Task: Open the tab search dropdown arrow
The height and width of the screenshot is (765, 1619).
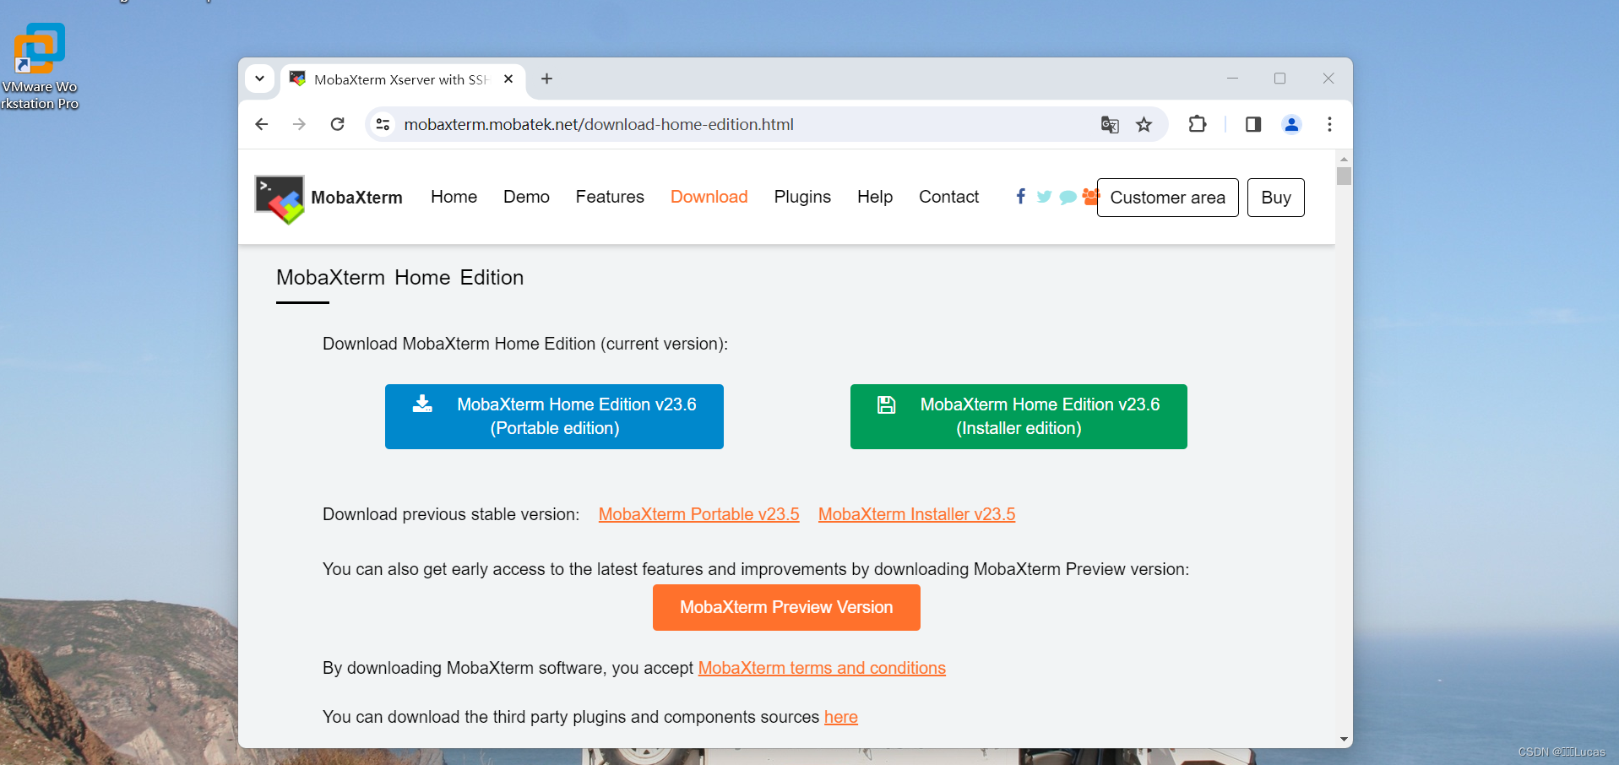Action: [x=260, y=79]
